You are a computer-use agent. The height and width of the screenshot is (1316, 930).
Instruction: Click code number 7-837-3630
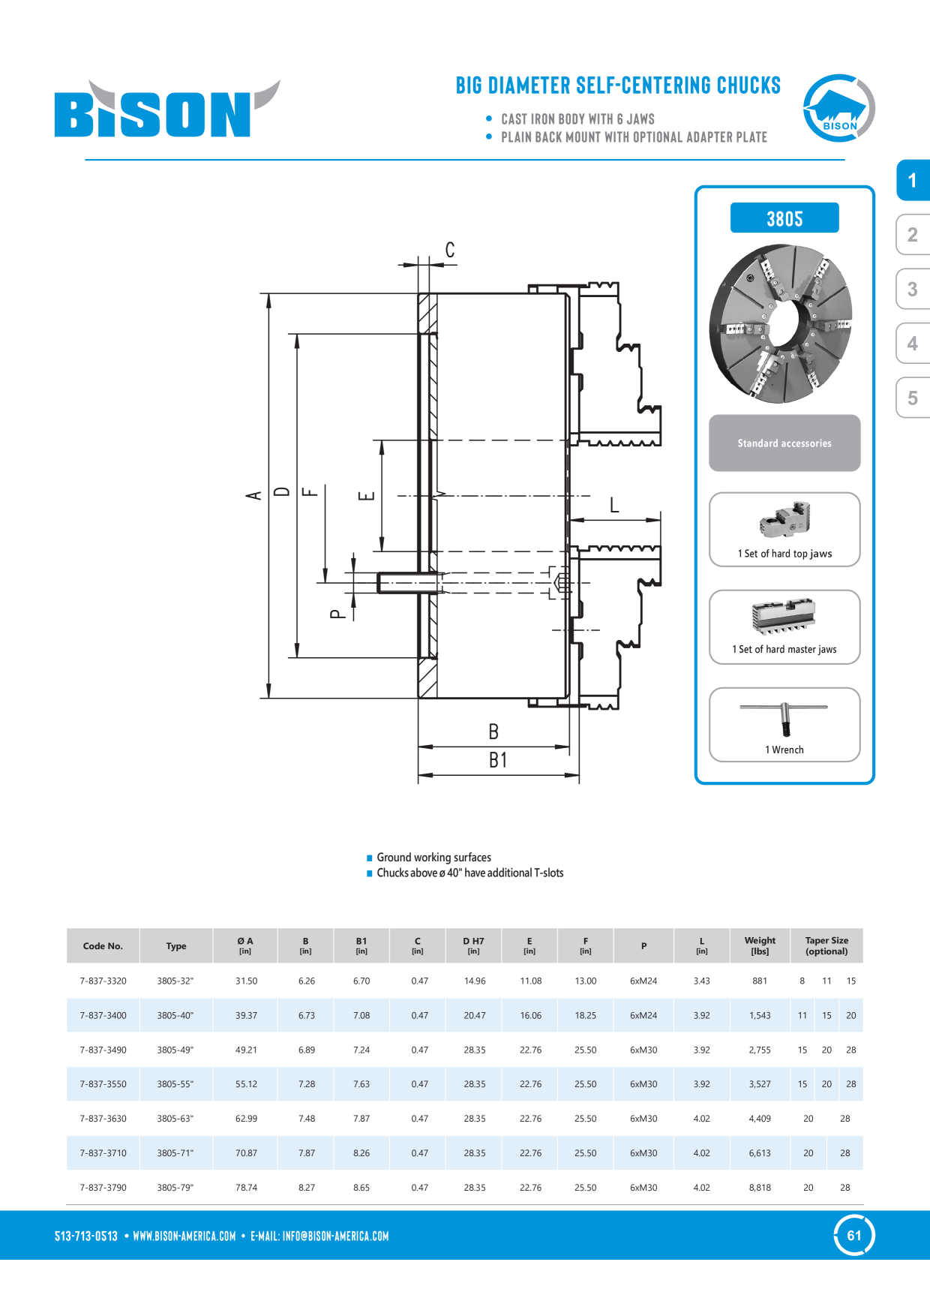point(103,1119)
